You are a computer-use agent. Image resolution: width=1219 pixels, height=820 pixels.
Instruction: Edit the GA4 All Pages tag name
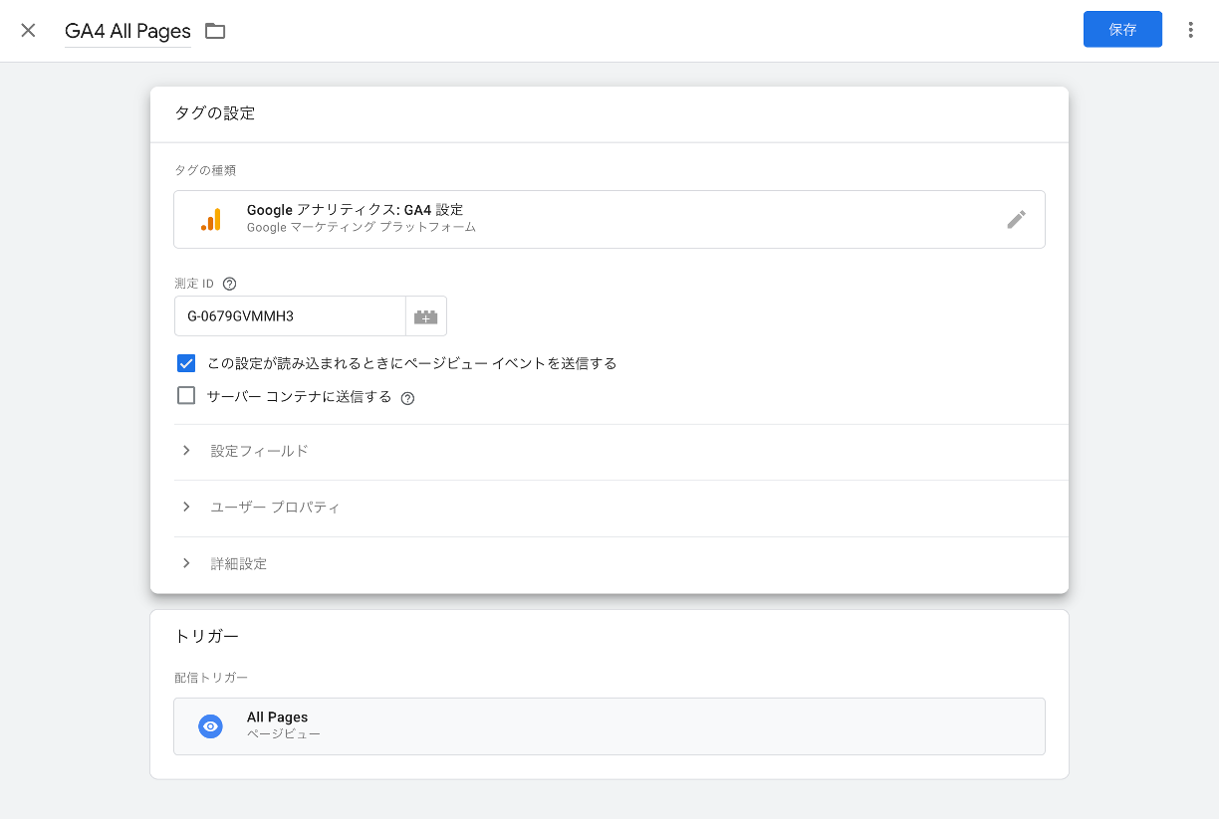[x=127, y=31]
